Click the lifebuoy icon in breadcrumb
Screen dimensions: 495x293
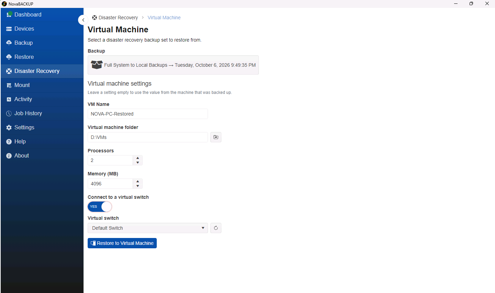point(95,18)
